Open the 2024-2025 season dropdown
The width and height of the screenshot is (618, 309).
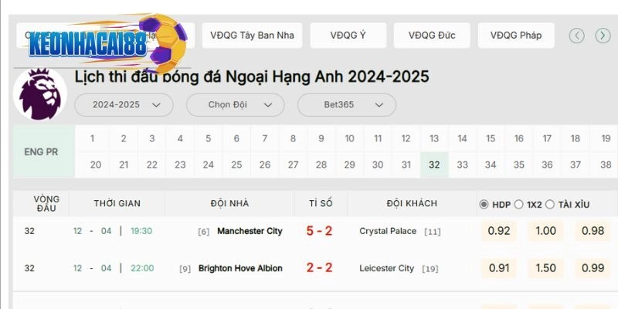tap(123, 104)
